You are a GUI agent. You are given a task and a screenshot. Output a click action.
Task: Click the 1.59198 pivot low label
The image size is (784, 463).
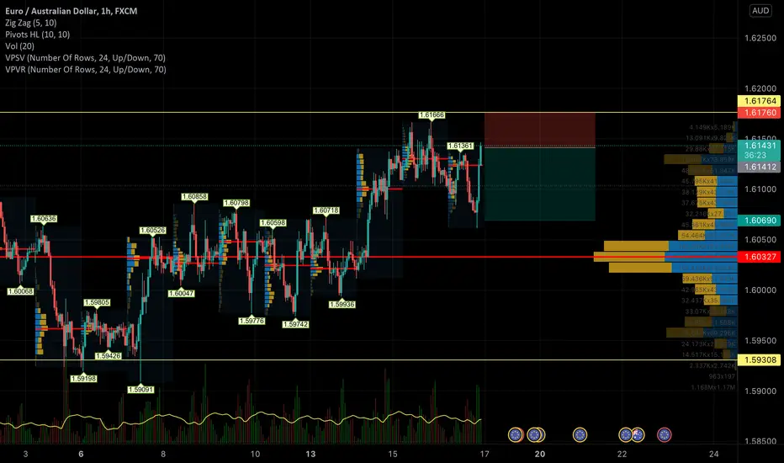click(83, 379)
